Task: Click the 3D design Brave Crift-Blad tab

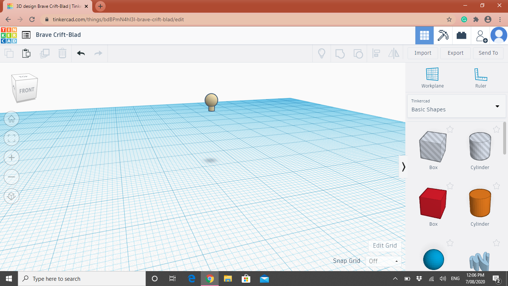Action: (48, 6)
